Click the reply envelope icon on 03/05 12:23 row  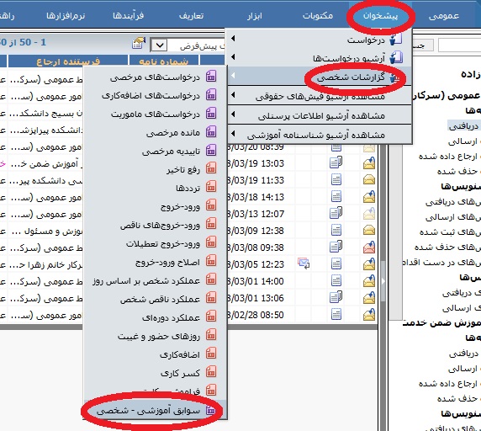pos(304,263)
